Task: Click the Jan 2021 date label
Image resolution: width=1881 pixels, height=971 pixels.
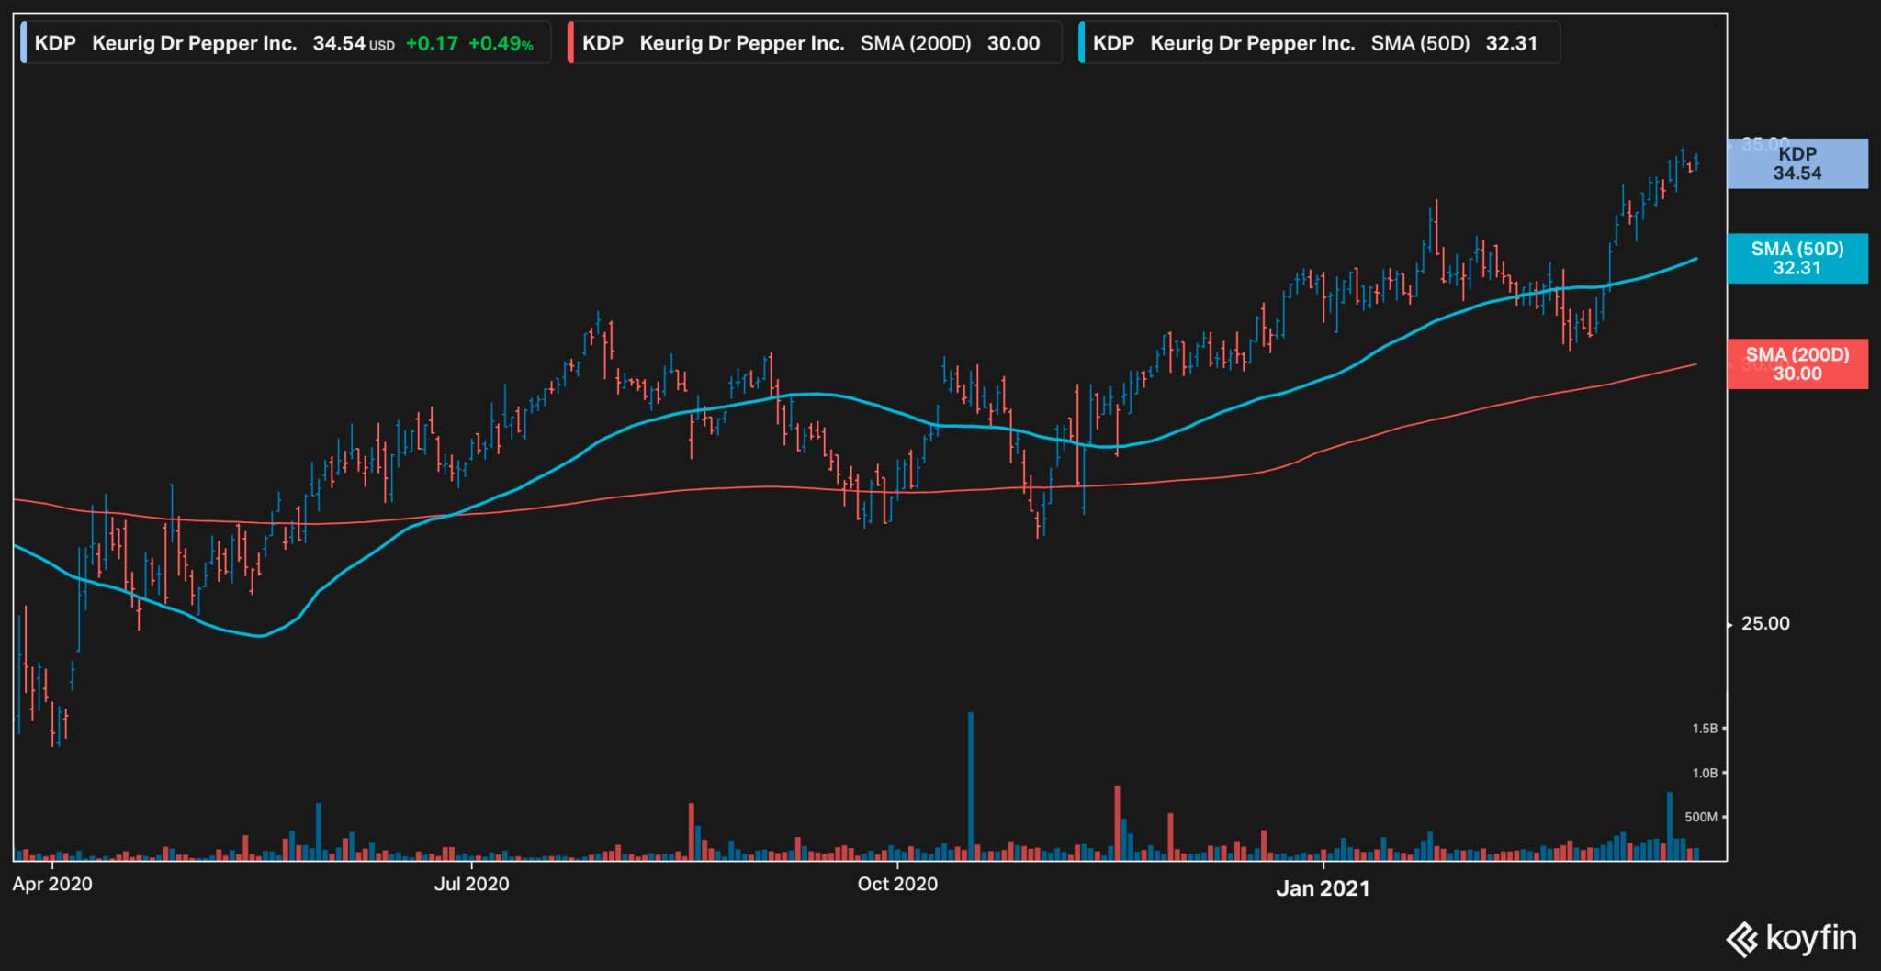Action: (x=1323, y=887)
